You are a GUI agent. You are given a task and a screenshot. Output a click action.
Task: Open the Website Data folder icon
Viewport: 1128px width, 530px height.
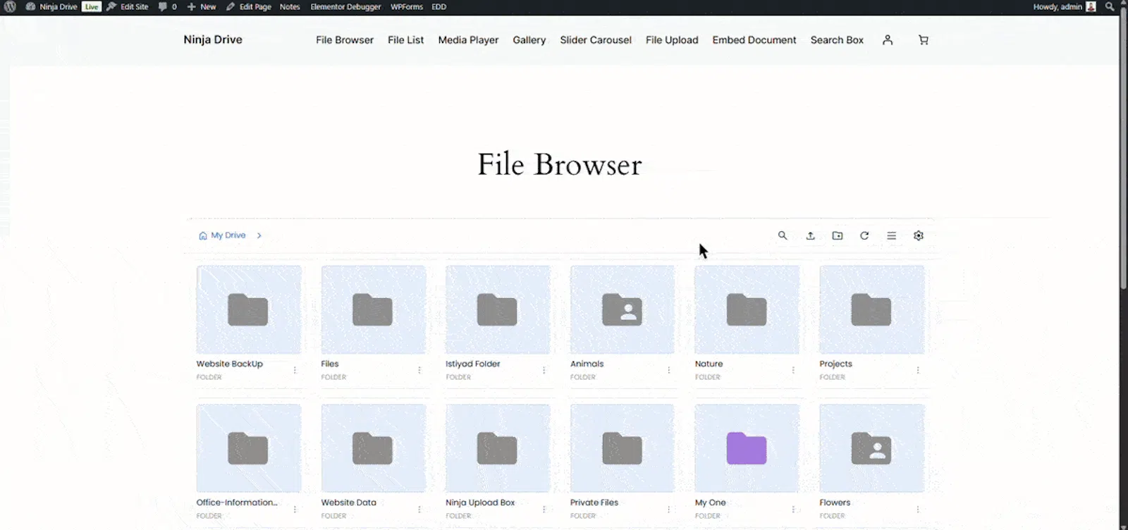(x=373, y=448)
